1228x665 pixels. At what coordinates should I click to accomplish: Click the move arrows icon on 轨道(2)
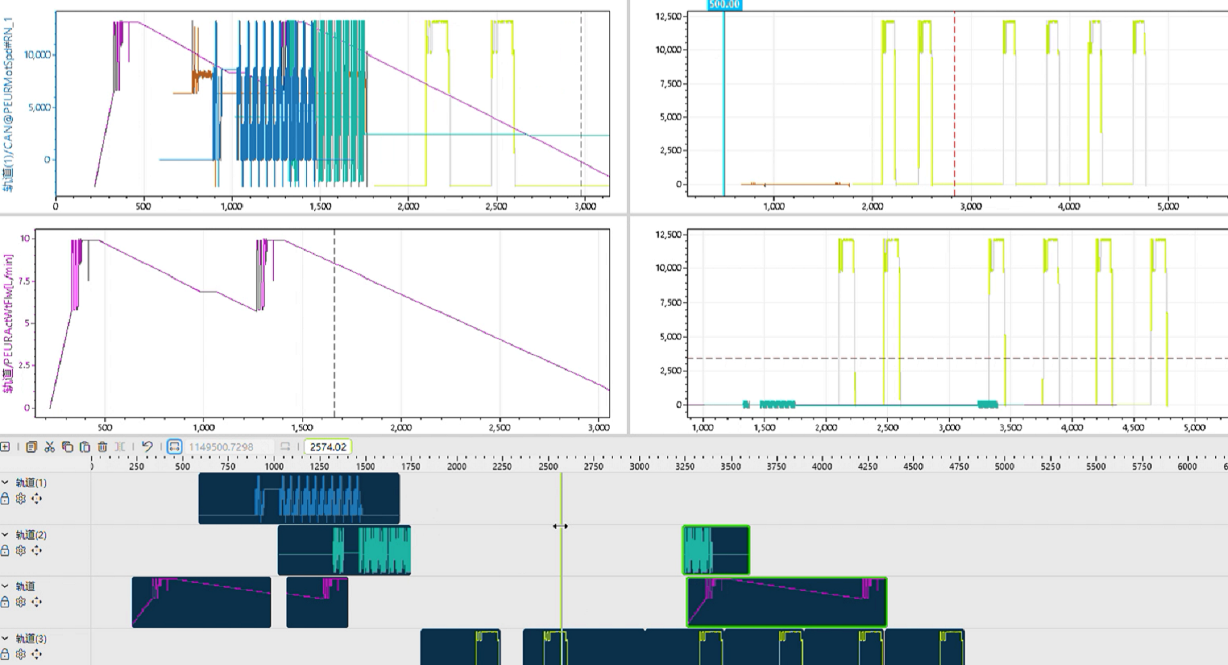pyautogui.click(x=36, y=551)
